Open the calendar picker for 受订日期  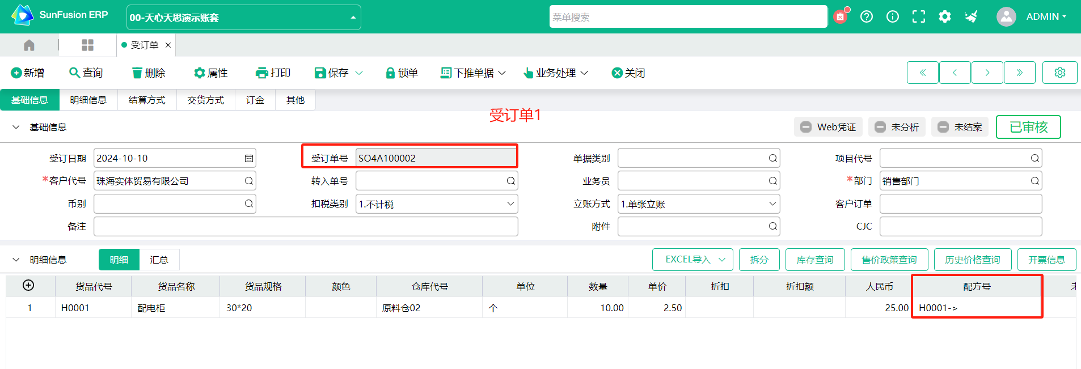pos(248,158)
